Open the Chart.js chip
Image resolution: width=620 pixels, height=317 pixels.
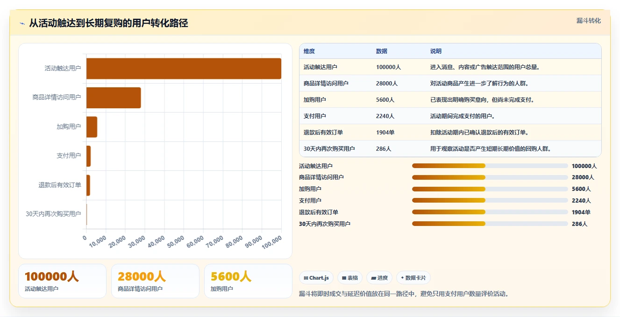pos(316,278)
